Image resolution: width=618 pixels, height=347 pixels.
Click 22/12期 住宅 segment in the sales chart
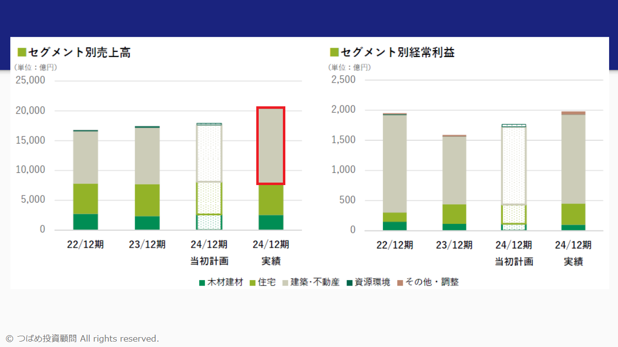tap(86, 199)
